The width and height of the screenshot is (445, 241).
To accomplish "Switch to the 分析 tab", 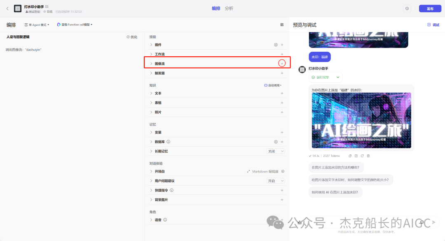I will [x=229, y=9].
